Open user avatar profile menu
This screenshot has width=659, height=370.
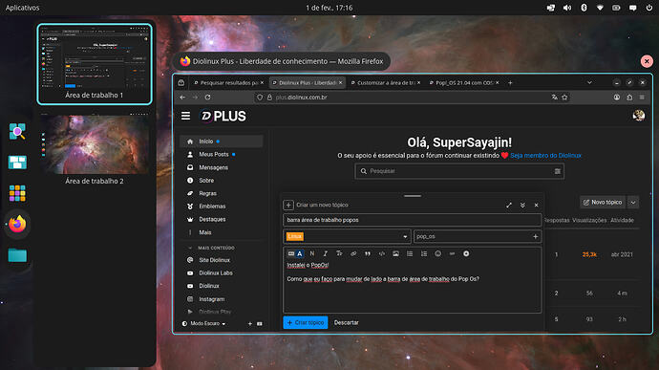click(x=639, y=116)
